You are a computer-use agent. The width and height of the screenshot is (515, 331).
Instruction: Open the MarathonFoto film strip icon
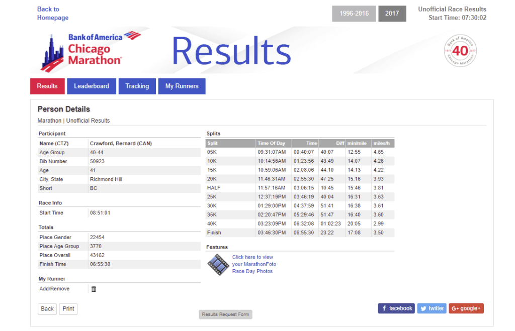(x=218, y=264)
